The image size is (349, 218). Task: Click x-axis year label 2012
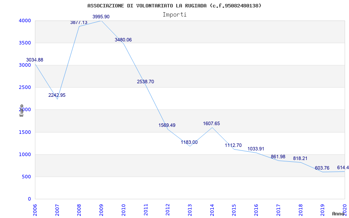coord(168,210)
